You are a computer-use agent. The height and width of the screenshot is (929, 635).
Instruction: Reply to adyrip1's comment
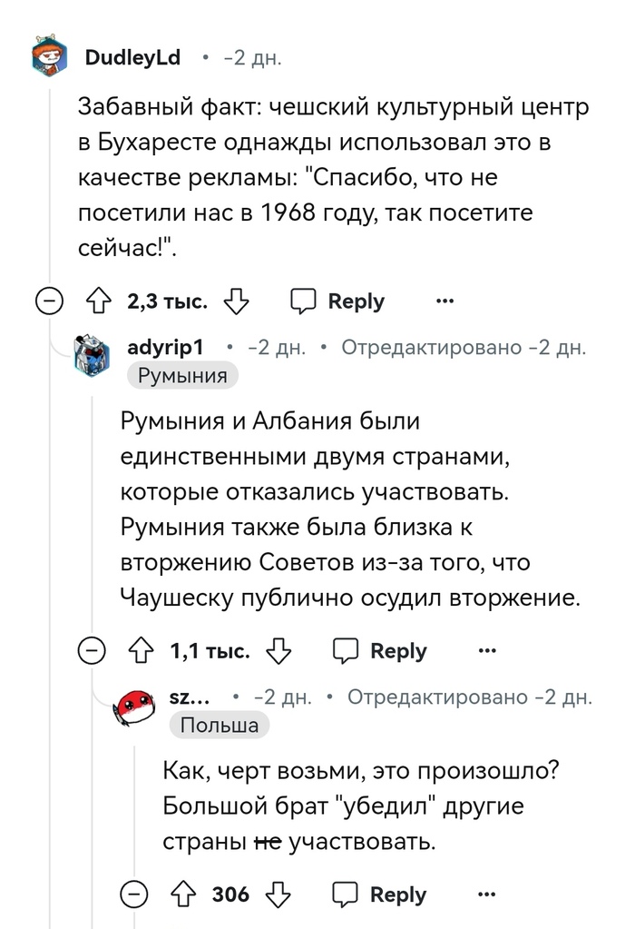click(379, 651)
